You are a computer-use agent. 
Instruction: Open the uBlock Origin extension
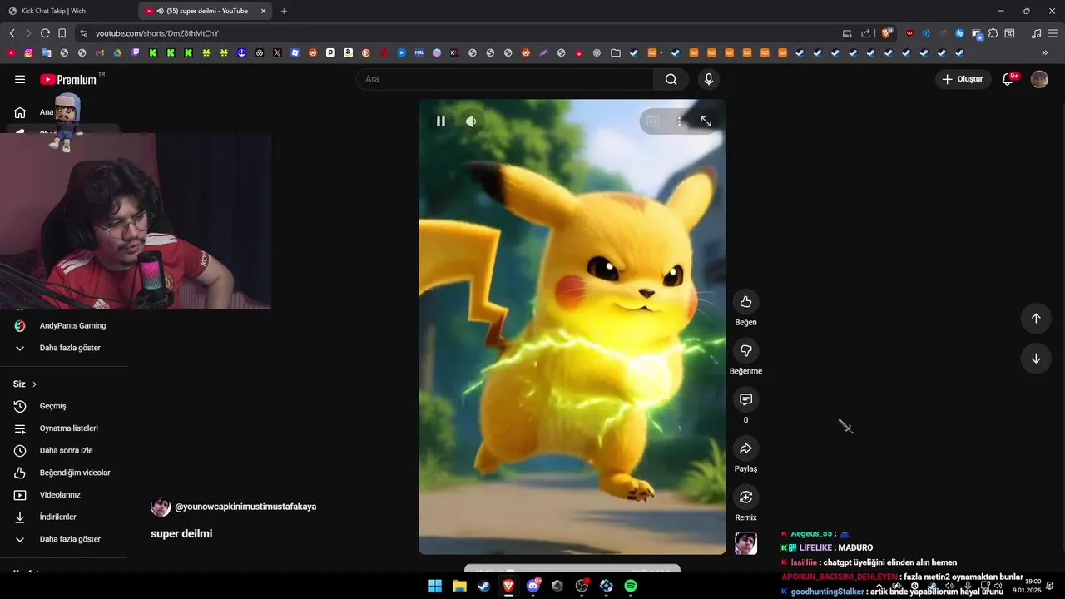click(x=909, y=33)
